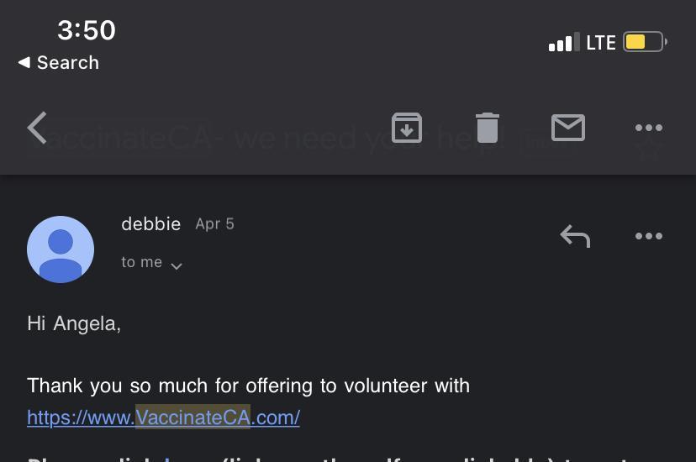Tap the cellular signal bars icon
The image size is (696, 462).
pyautogui.click(x=564, y=42)
